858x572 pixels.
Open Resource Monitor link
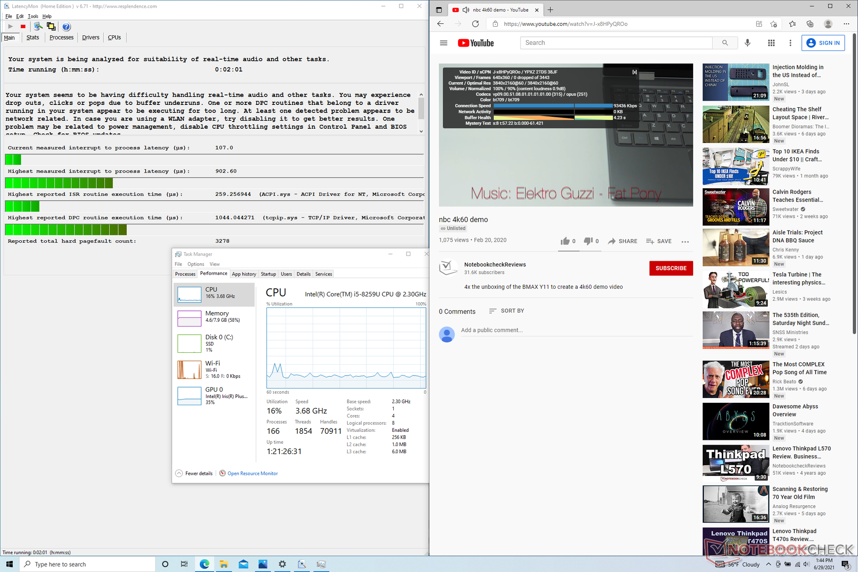point(252,473)
